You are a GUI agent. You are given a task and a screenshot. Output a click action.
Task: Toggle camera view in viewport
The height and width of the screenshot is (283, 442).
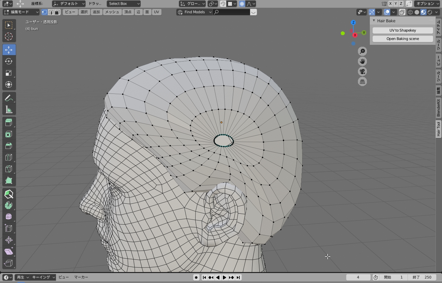(x=362, y=72)
